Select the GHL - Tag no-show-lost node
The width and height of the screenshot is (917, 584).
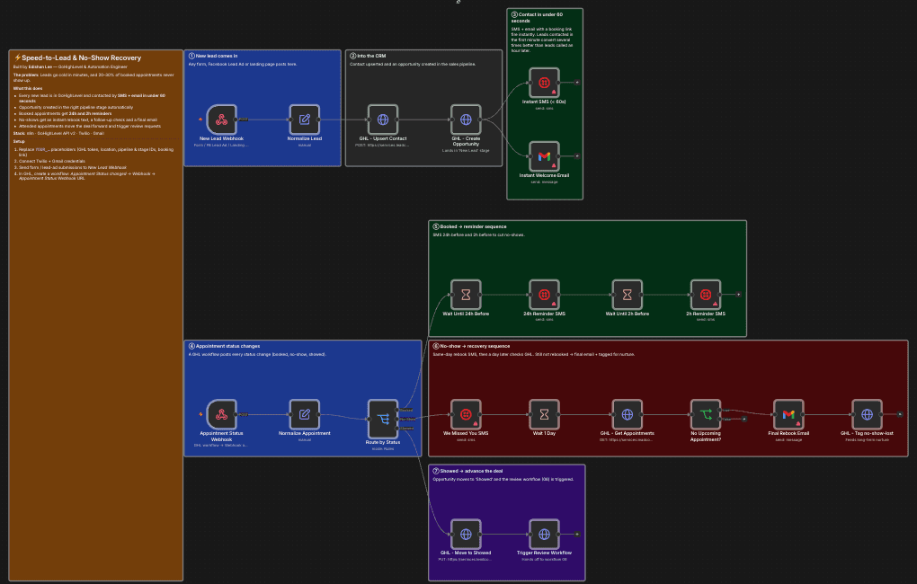pyautogui.click(x=868, y=414)
